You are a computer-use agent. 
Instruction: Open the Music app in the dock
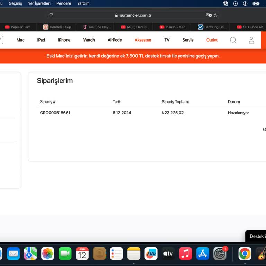(x=185, y=254)
